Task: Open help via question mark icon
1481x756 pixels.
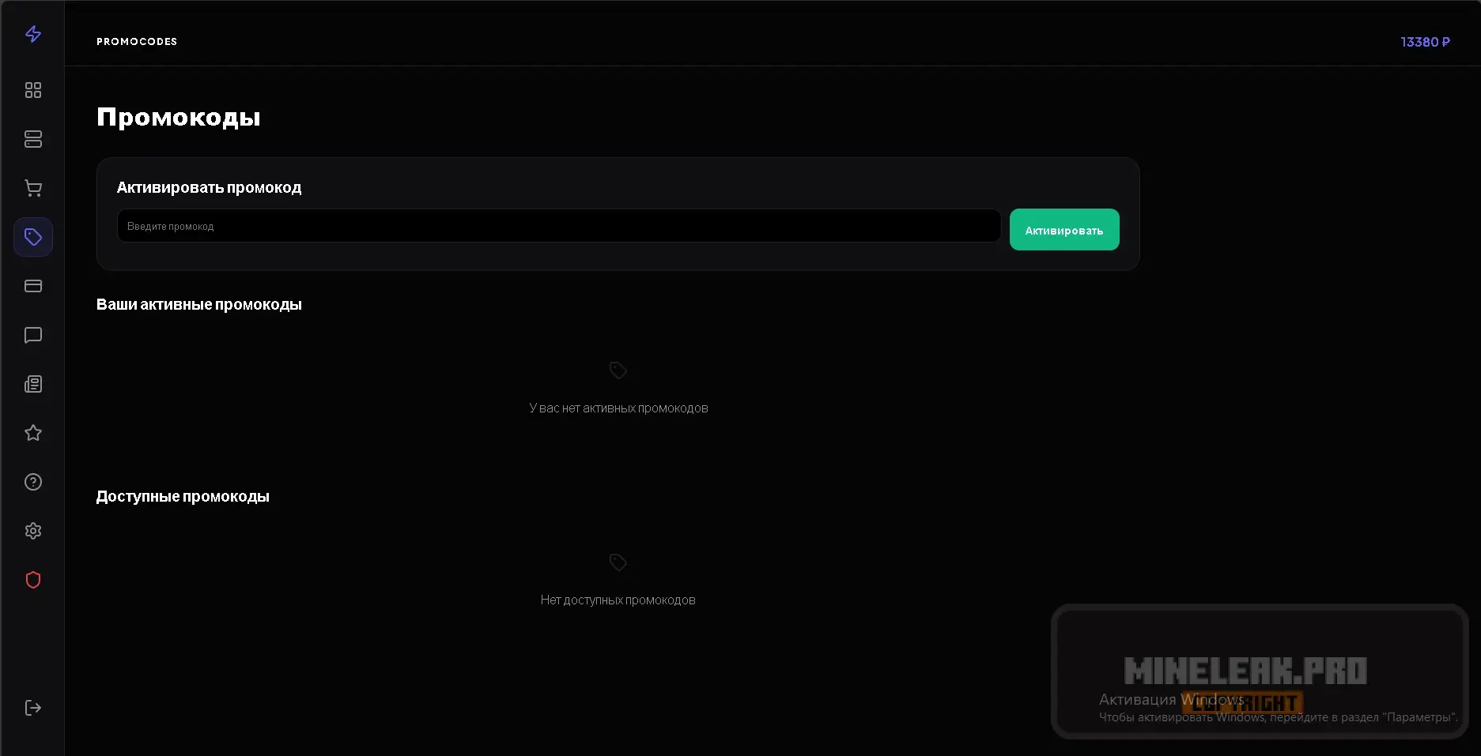Action: click(x=33, y=482)
